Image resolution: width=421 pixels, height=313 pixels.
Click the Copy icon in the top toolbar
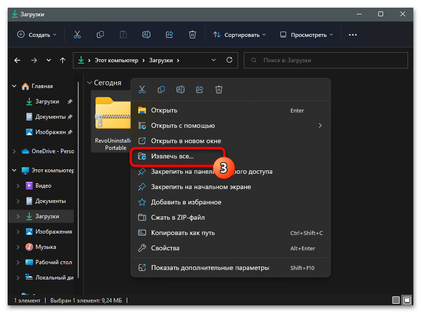[100, 35]
